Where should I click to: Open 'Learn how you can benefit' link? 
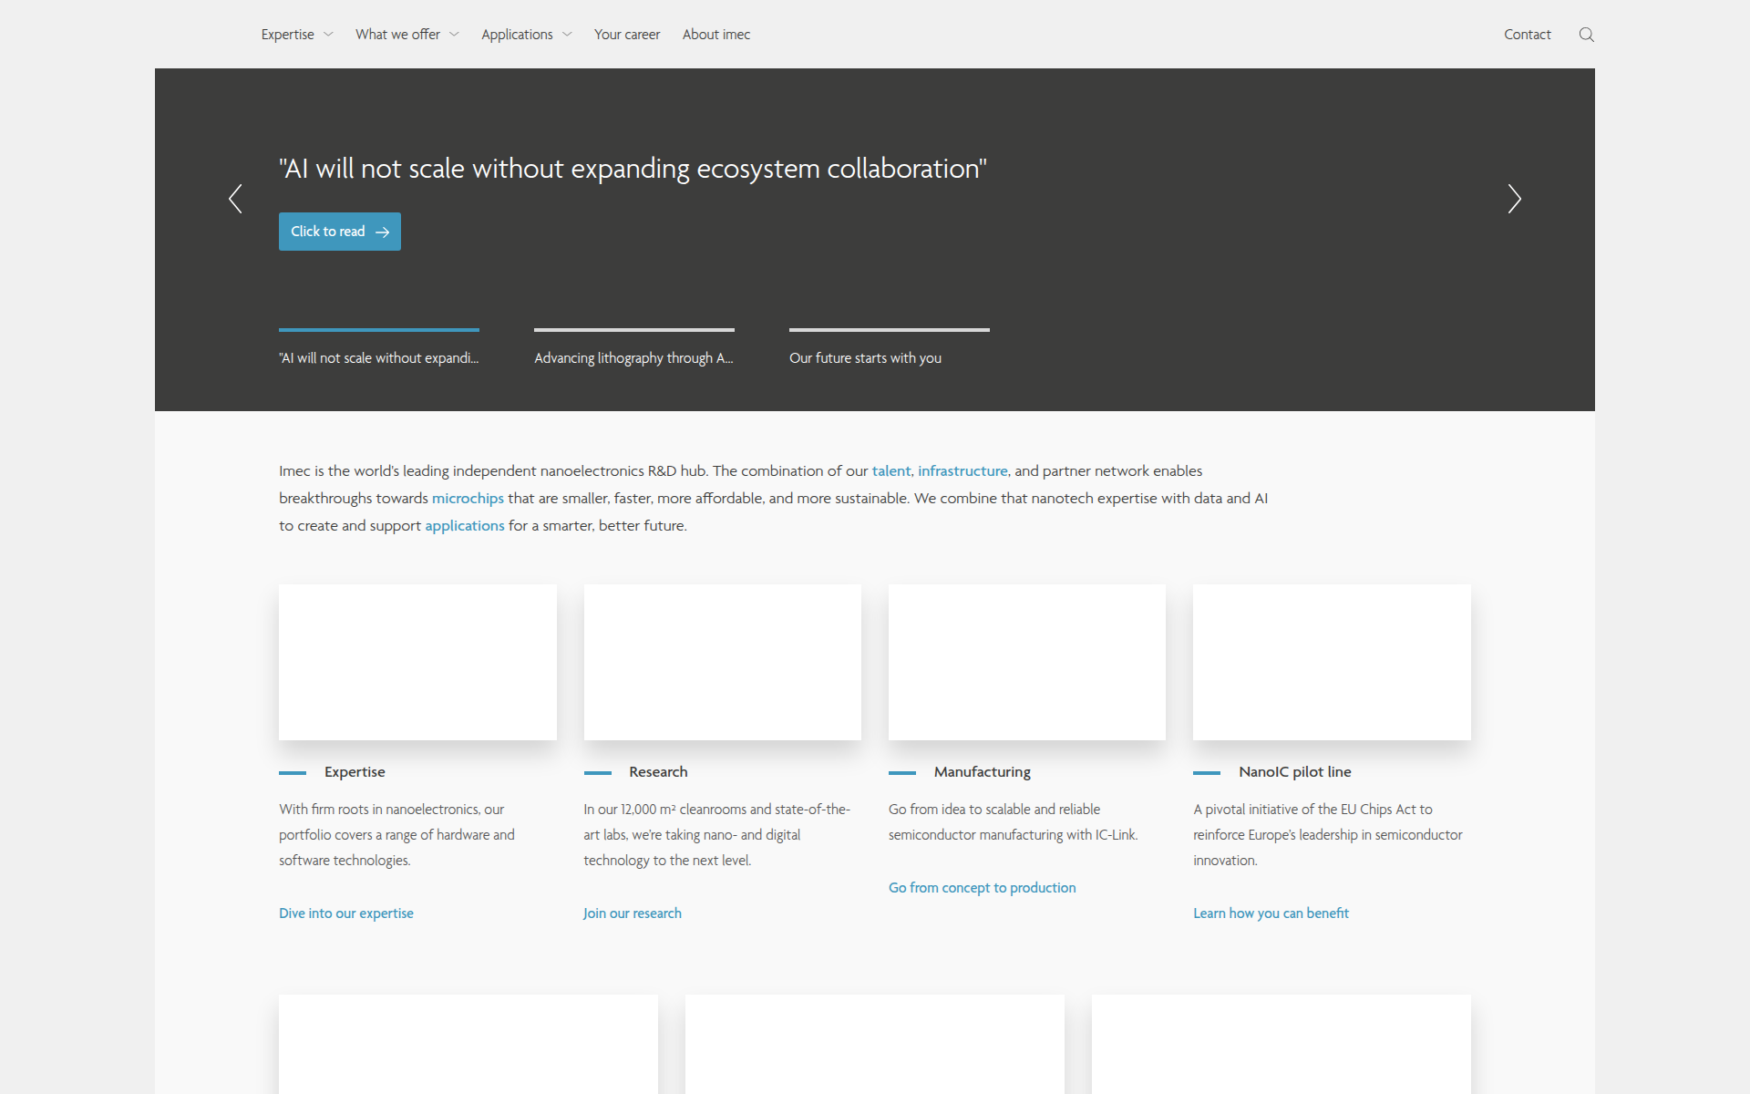coord(1271,913)
